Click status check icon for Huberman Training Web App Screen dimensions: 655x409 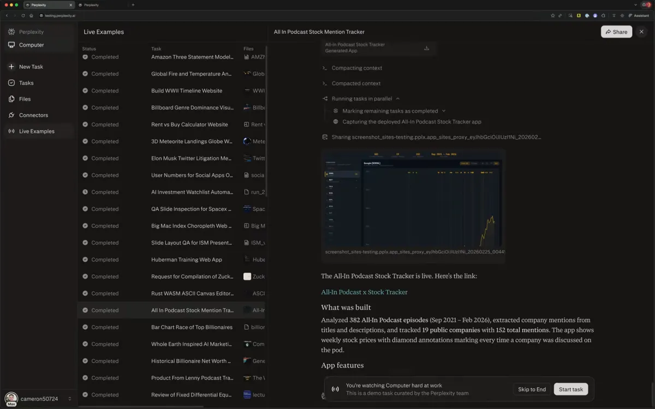click(x=85, y=260)
